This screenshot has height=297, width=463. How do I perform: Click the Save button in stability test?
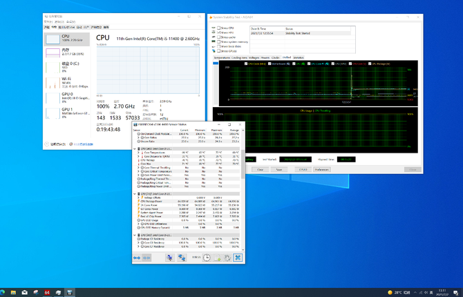pos(278,169)
